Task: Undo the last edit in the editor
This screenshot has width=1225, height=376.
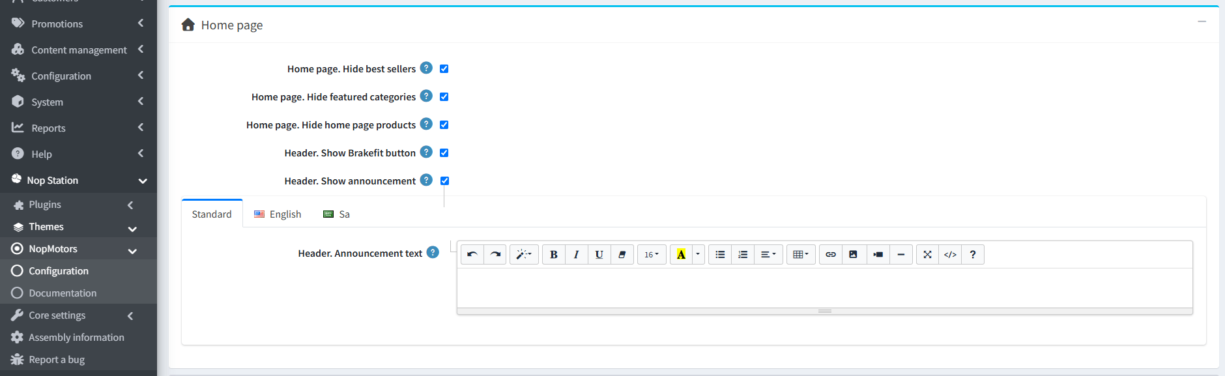Action: 472,255
